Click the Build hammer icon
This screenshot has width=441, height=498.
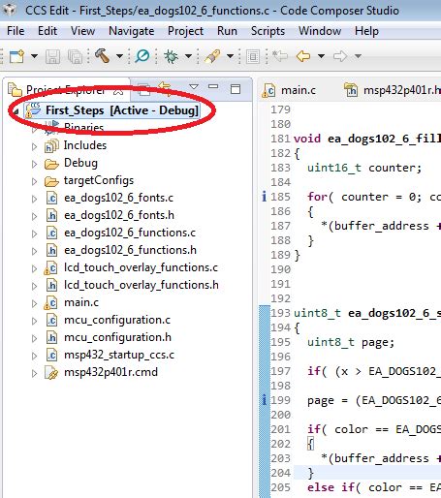click(103, 56)
